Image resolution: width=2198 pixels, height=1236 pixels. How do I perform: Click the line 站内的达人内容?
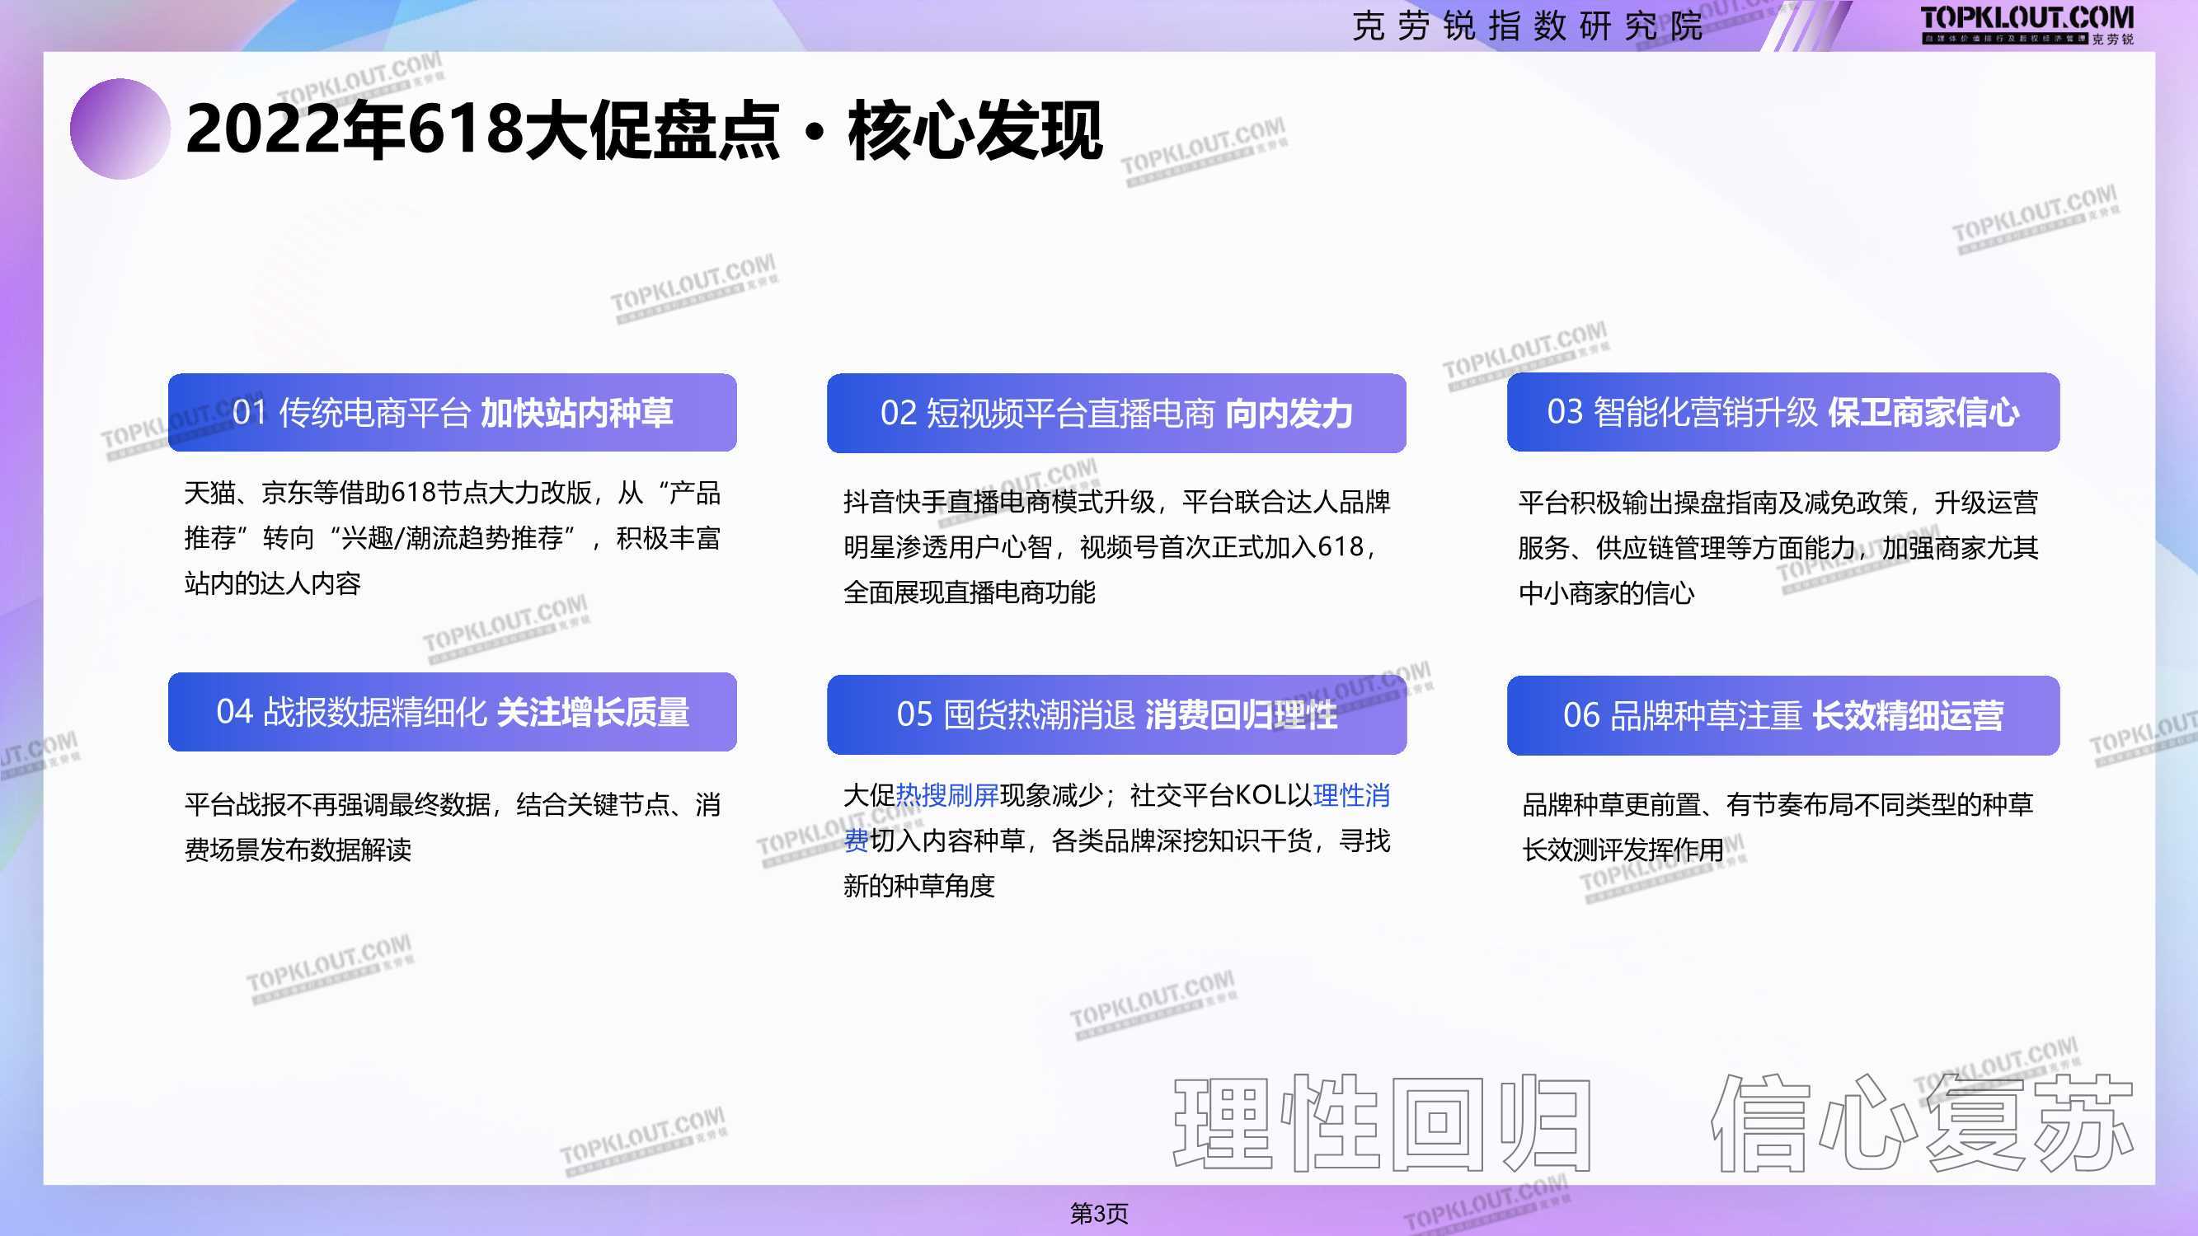click(x=273, y=584)
